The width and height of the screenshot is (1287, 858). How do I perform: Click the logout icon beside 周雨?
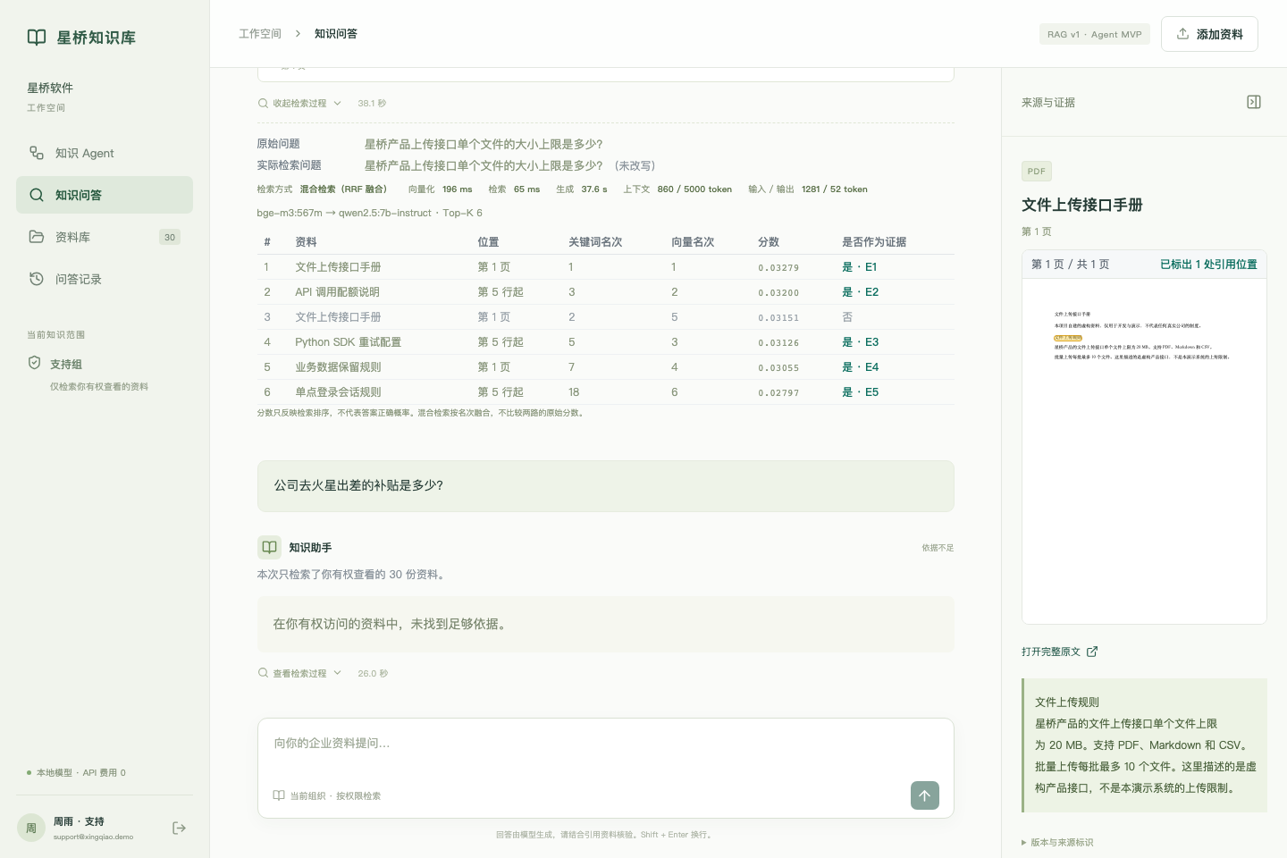click(179, 829)
